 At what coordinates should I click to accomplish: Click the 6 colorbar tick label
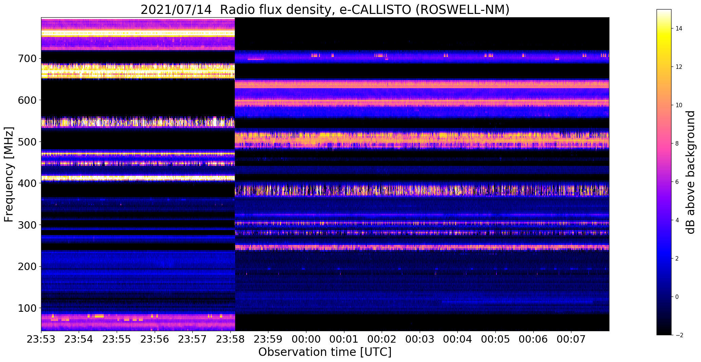pyautogui.click(x=677, y=182)
